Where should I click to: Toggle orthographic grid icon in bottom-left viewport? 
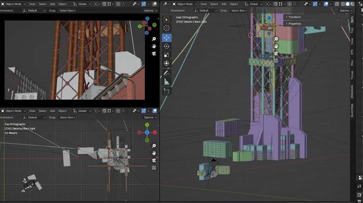pos(154,168)
